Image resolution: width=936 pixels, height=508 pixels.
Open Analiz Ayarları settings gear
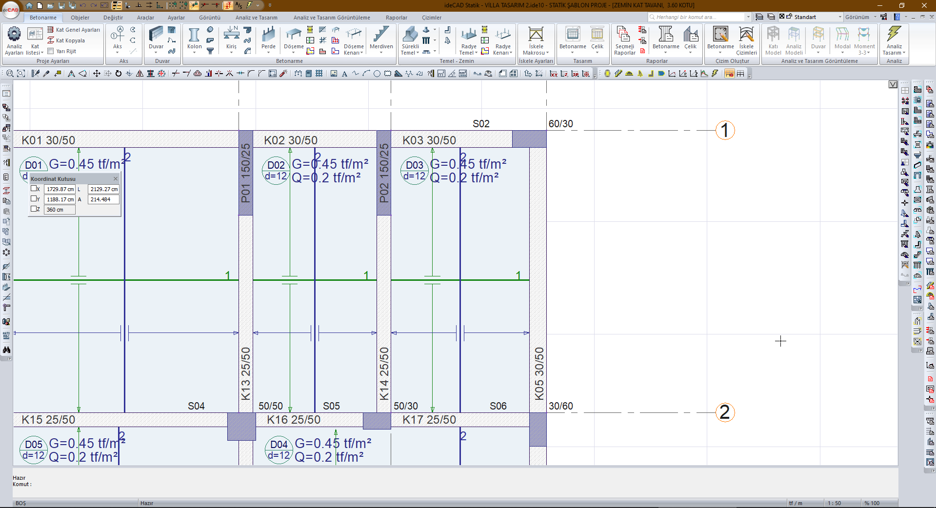coord(14,40)
